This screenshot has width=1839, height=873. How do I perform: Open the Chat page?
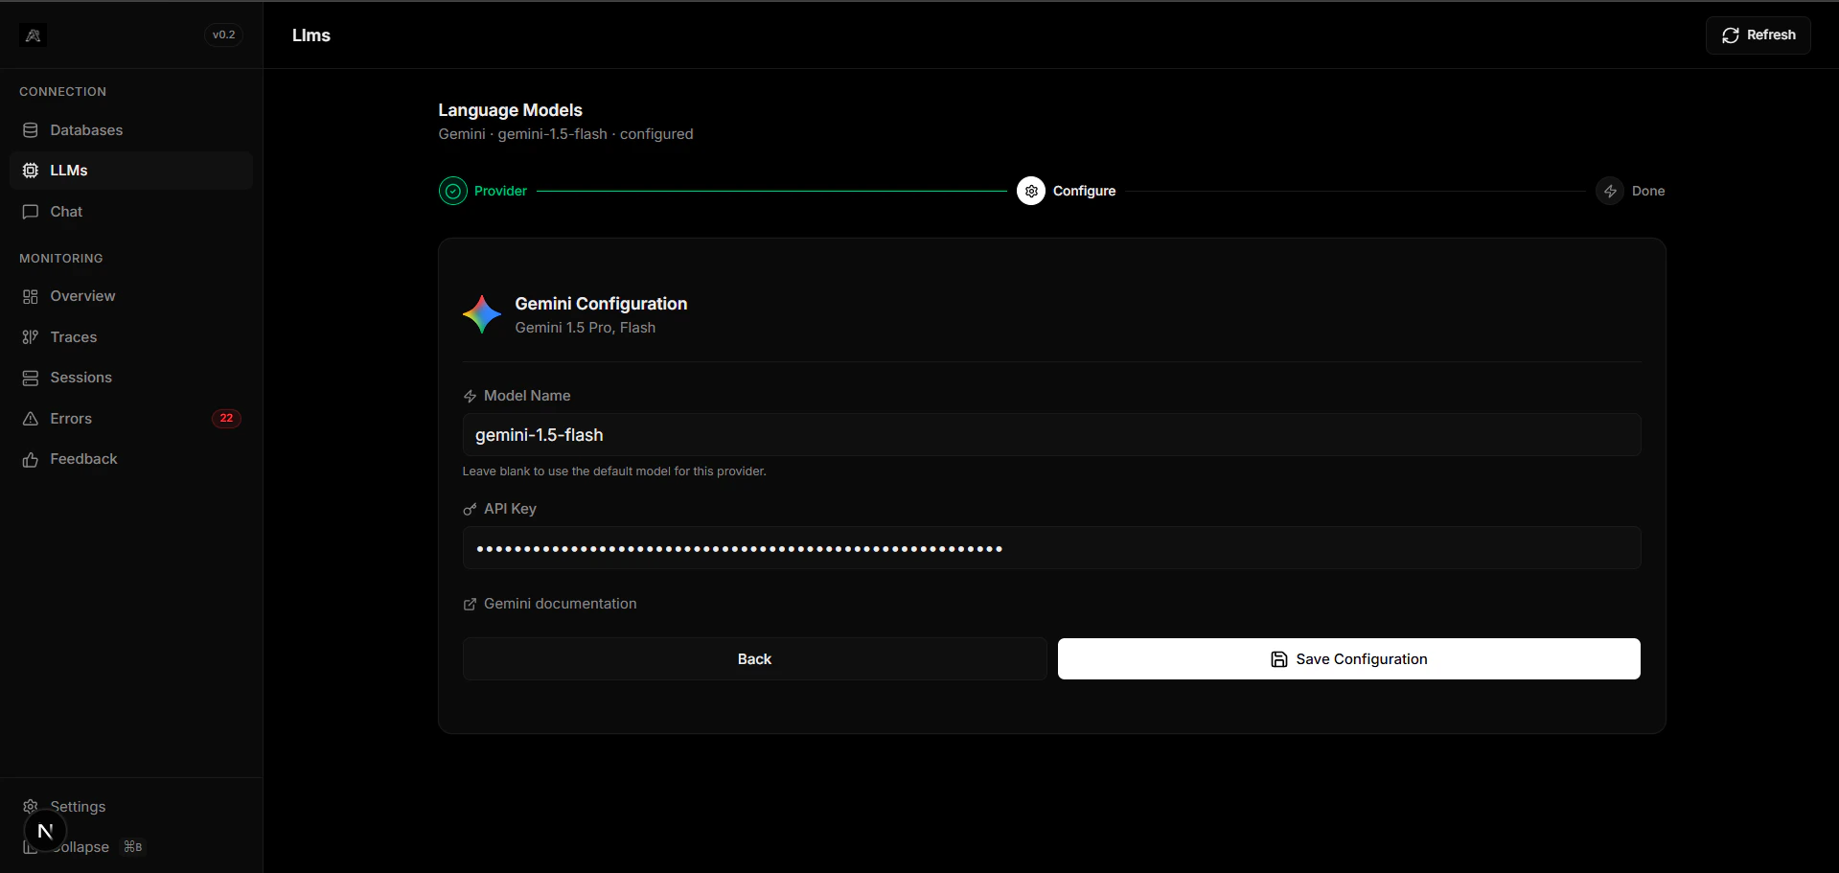tap(131, 212)
